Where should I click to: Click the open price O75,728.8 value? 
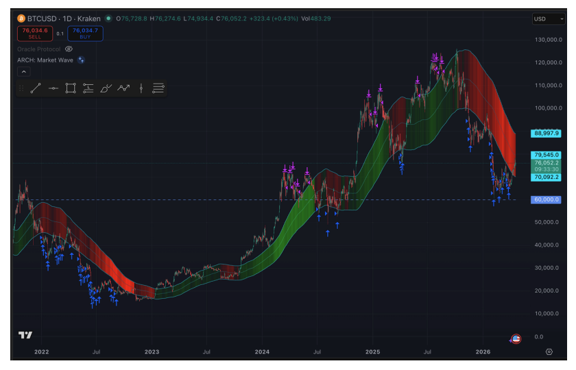(132, 18)
